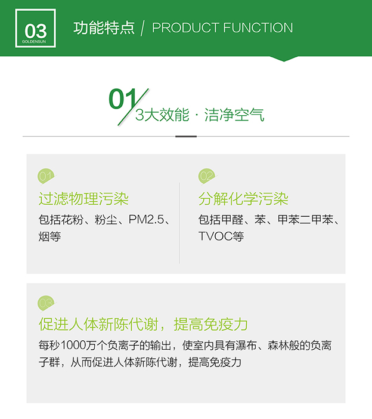372x419 pixels.
Task: Open the 促进人体新陈代谢，提高免疫力 heading
Action: tap(143, 325)
